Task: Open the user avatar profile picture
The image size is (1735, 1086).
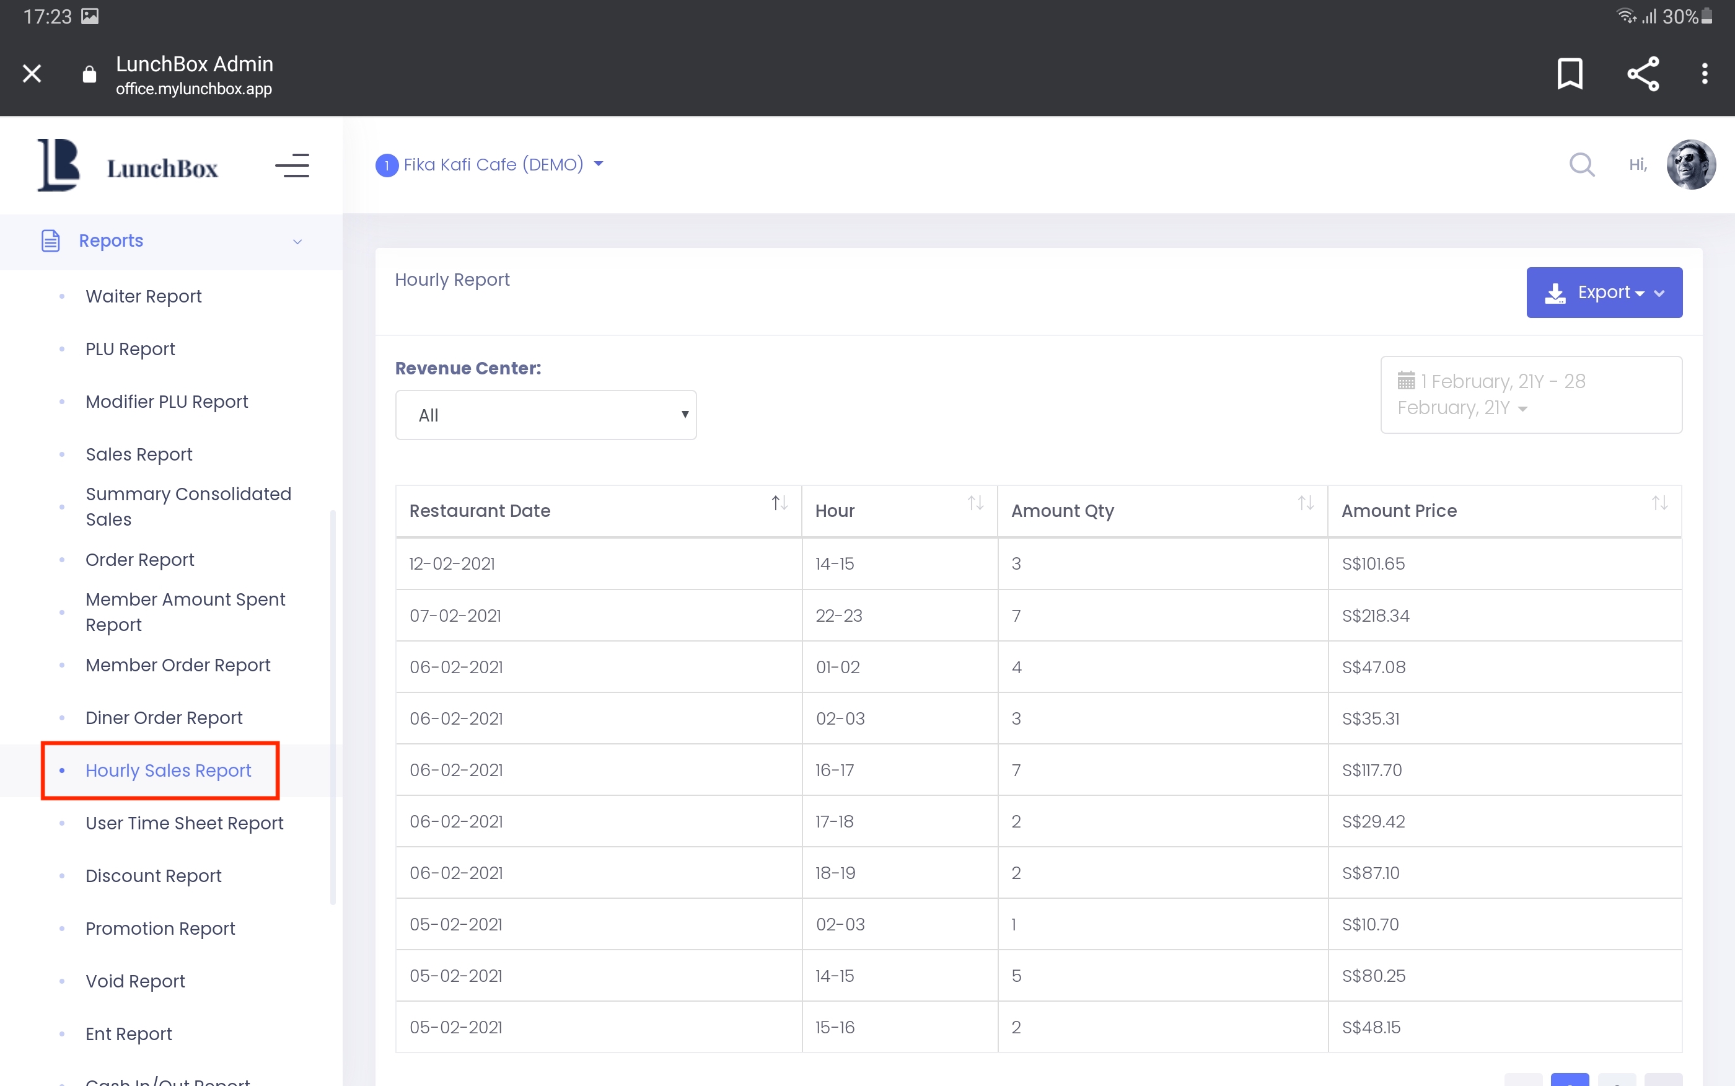Action: coord(1690,164)
